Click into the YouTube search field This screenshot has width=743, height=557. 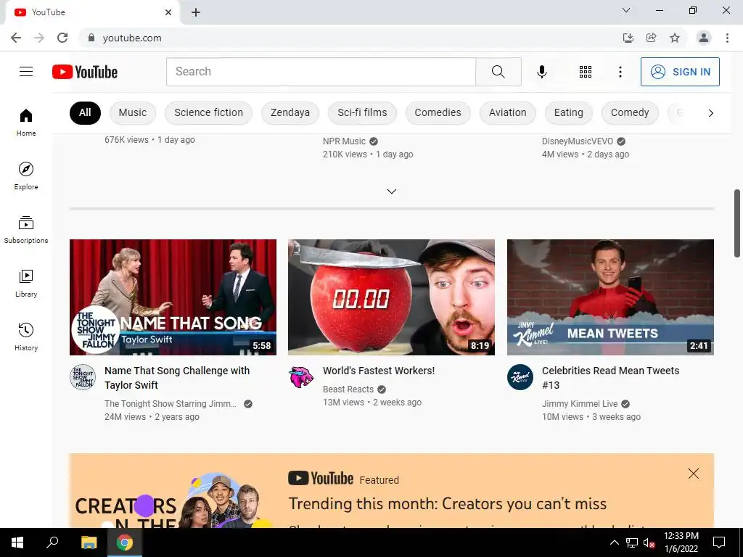321,72
